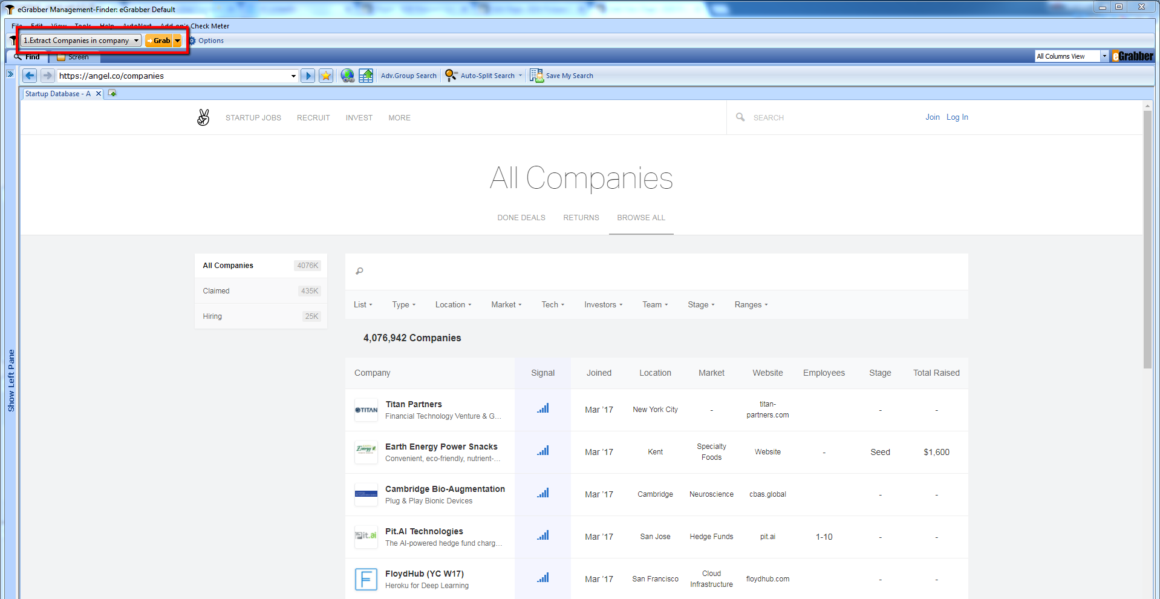Viewport: 1160px width, 599px height.
Task: Open the Auto-Split Search dropdown arrow
Action: (x=520, y=76)
